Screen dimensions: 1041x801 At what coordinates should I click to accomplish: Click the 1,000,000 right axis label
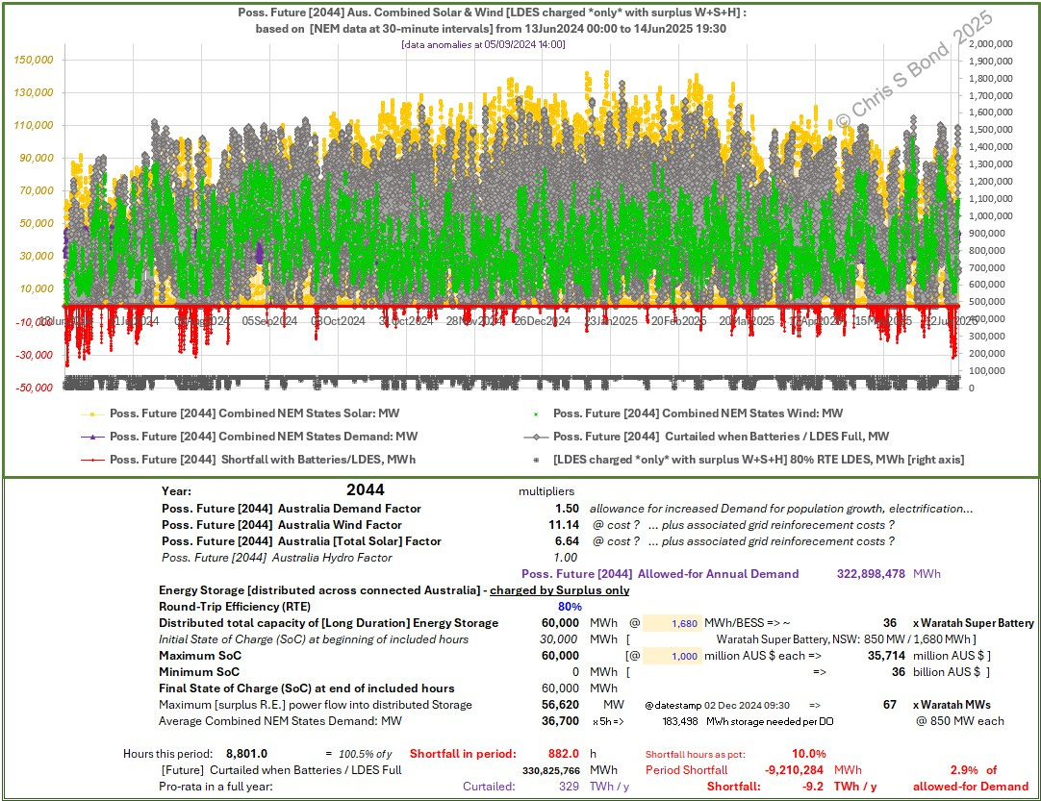point(991,215)
